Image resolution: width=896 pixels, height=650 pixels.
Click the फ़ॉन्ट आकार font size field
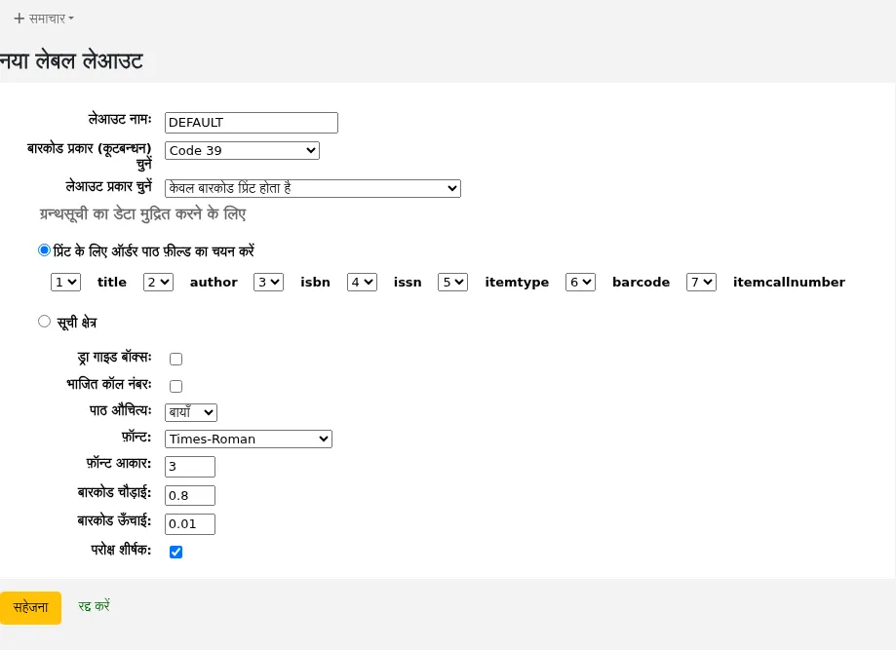click(190, 466)
